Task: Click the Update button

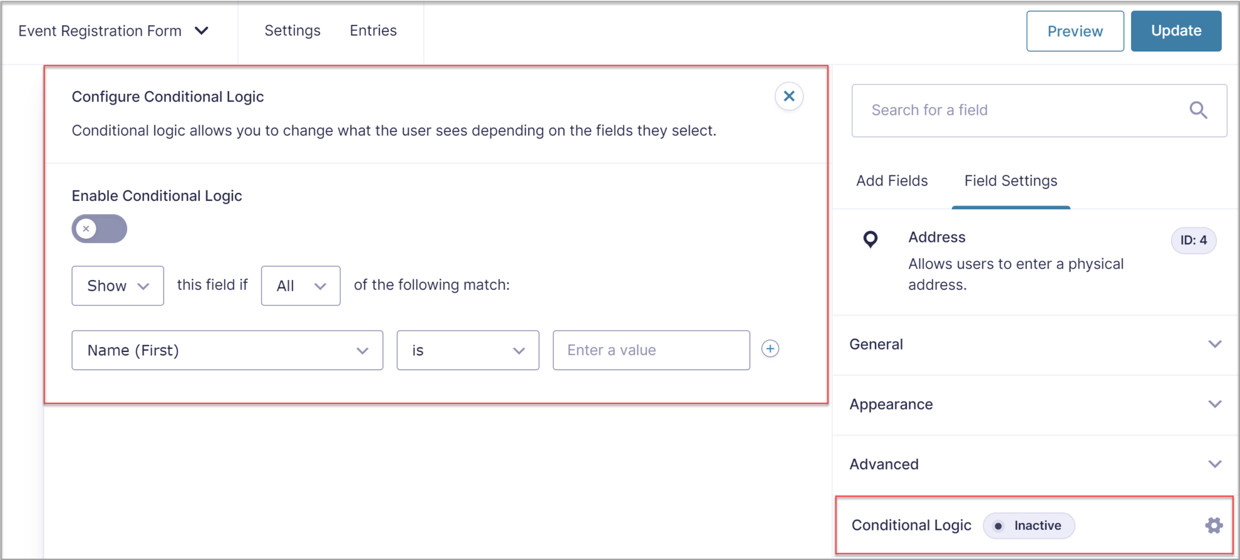Action: click(1175, 31)
